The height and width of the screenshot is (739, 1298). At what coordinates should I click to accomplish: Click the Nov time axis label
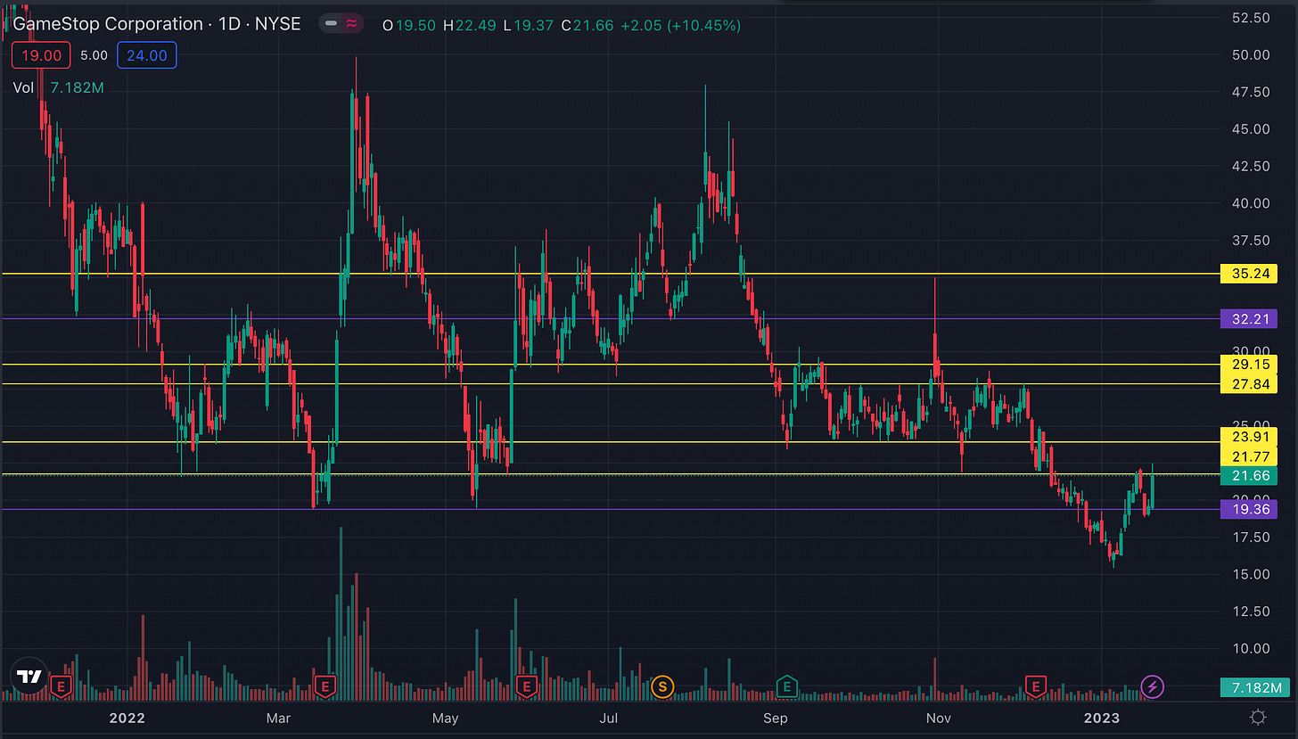pyautogui.click(x=937, y=717)
